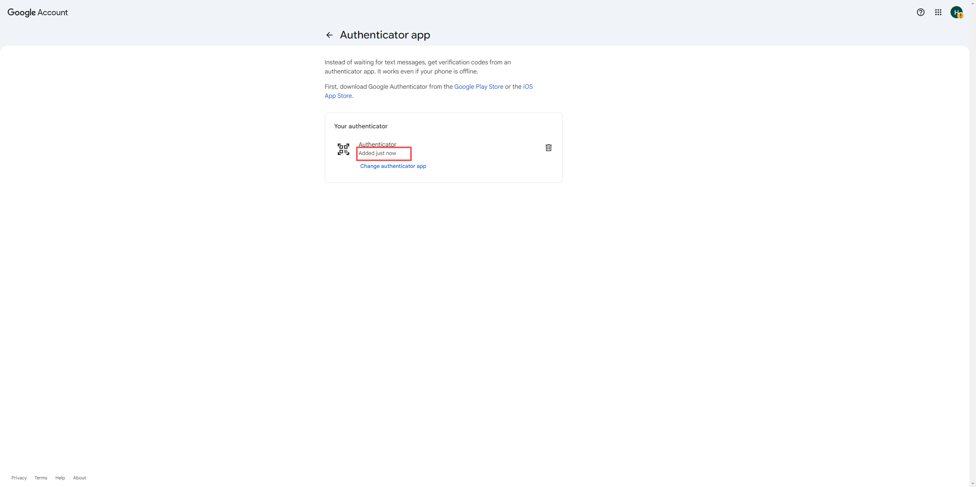Click the authenticator QR code icon
The image size is (976, 487).
click(343, 149)
